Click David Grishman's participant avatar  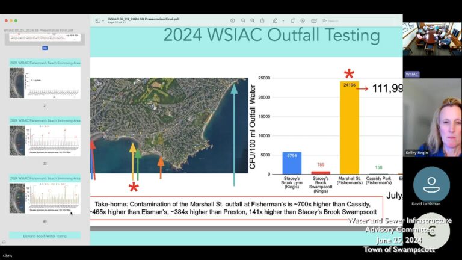(x=431, y=184)
